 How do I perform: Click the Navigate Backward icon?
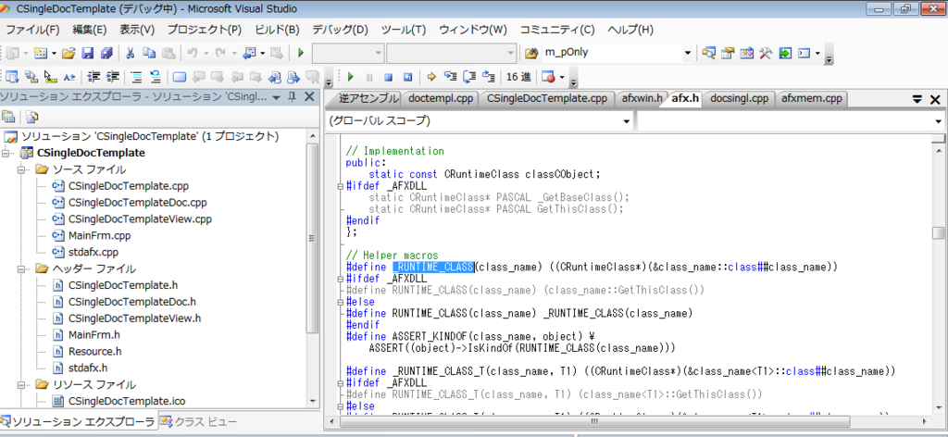point(249,53)
